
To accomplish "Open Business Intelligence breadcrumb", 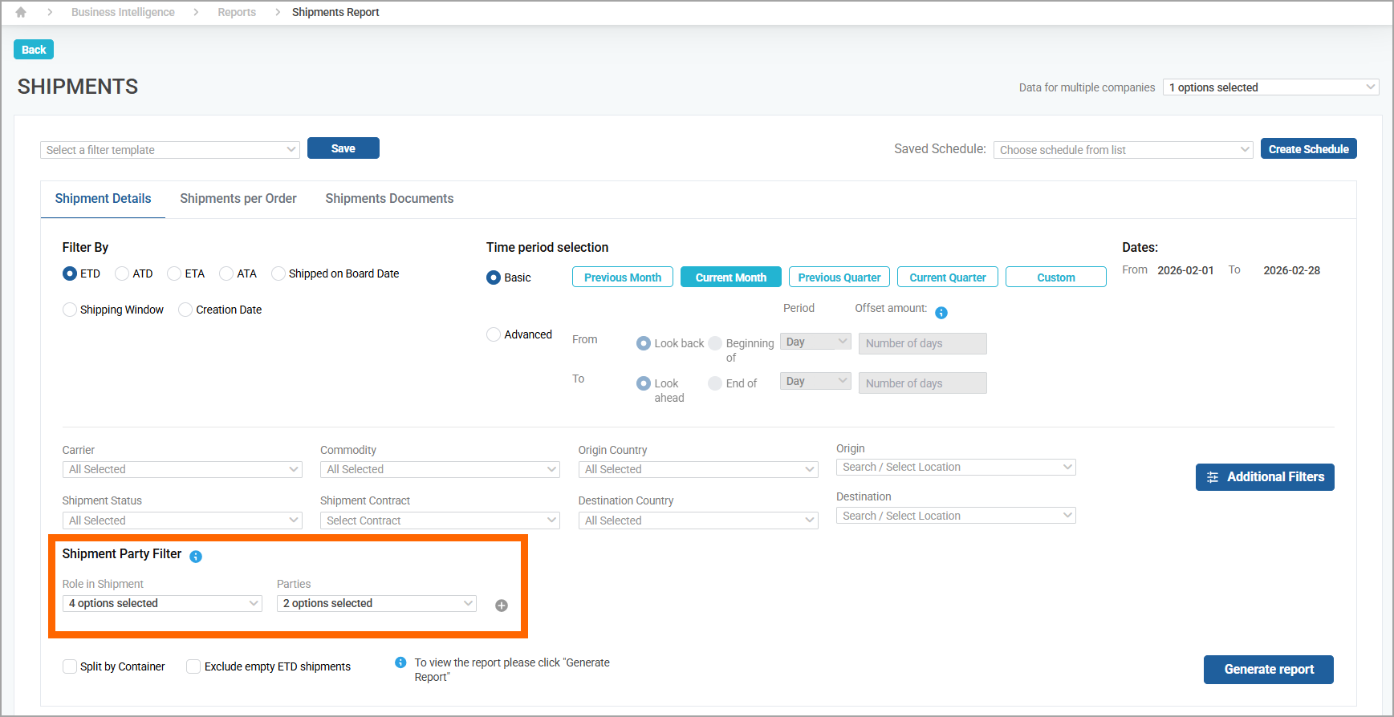I will click(123, 12).
